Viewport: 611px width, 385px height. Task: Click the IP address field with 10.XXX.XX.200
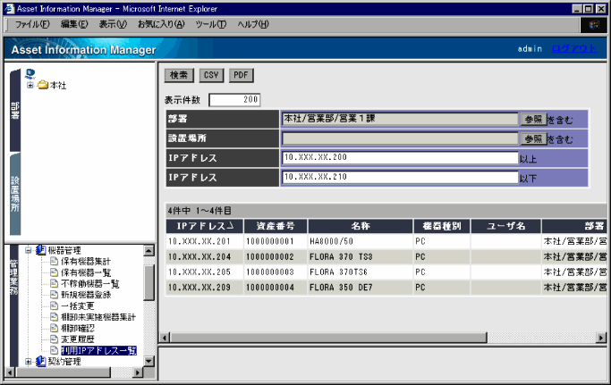pos(400,157)
